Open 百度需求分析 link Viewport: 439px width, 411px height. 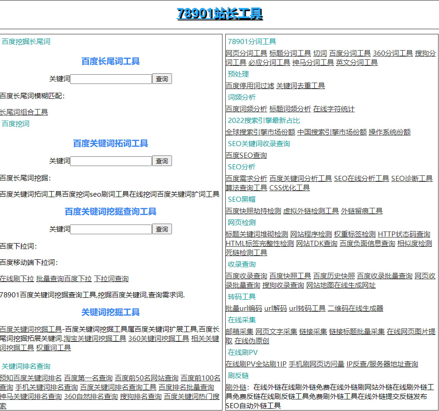(246, 179)
